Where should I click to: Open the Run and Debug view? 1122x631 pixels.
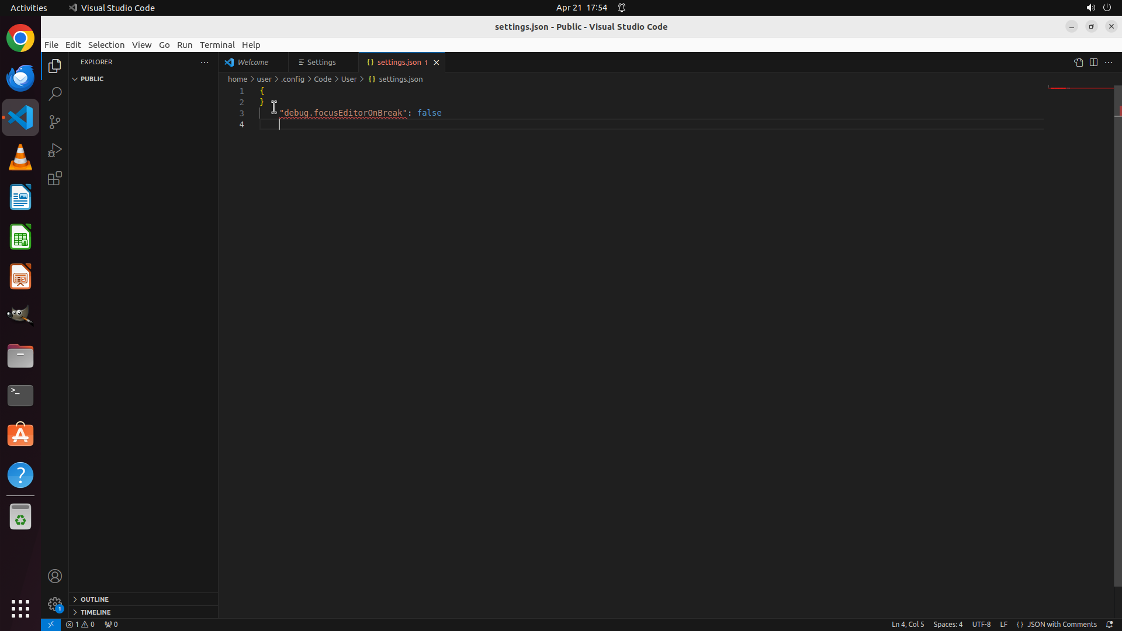(x=55, y=150)
